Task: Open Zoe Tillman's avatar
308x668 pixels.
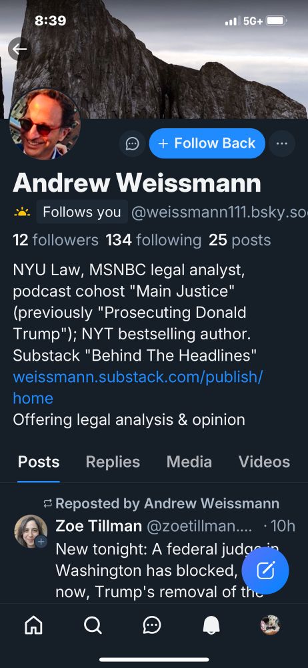Action: pyautogui.click(x=31, y=531)
